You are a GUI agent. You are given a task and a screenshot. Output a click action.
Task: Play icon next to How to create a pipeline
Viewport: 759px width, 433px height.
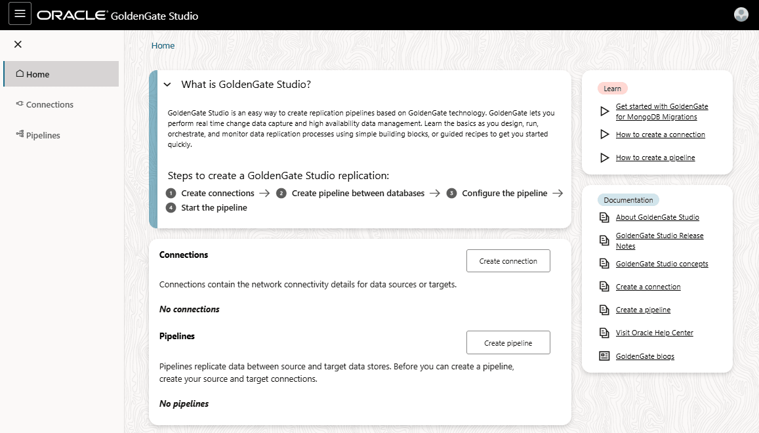[x=605, y=157]
